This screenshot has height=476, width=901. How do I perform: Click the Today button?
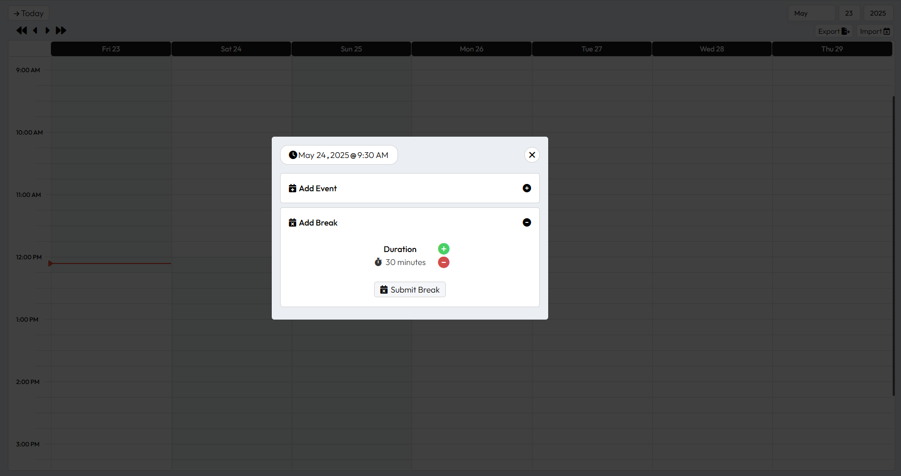pos(29,13)
